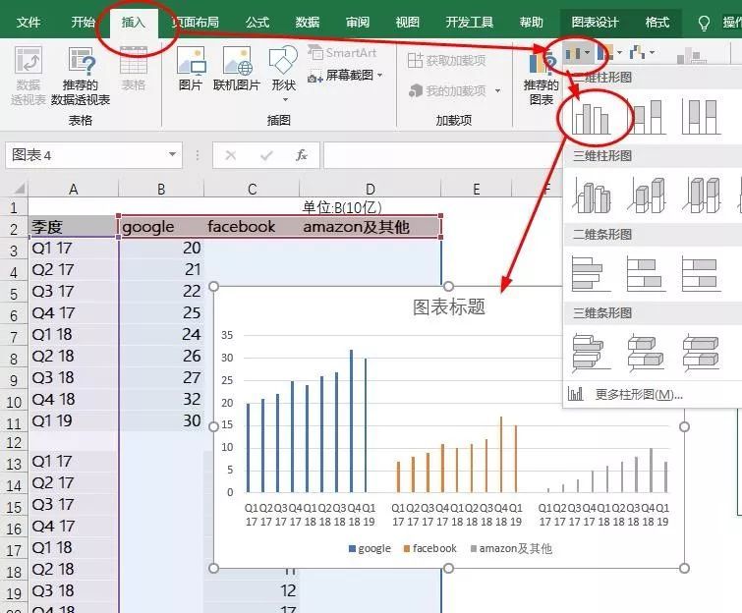
Task: Open the 形状 shapes gallery
Action: (x=283, y=75)
